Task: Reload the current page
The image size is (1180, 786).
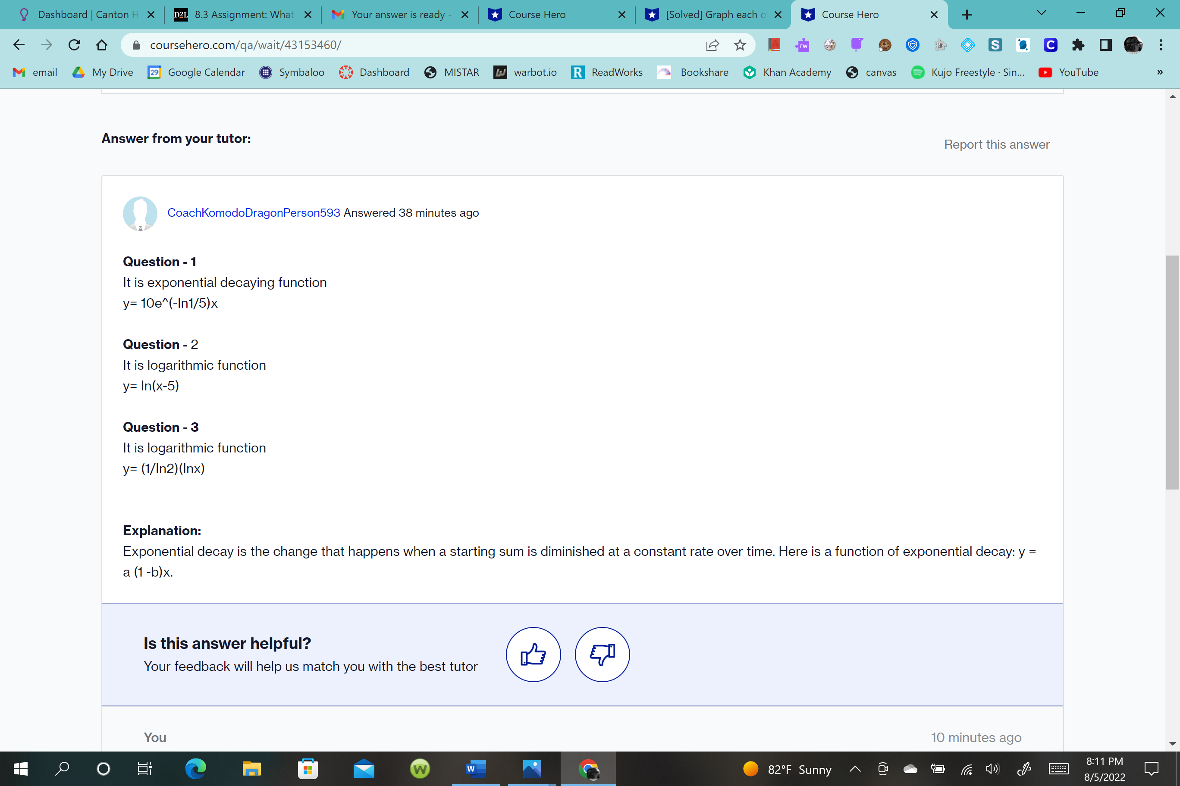Action: tap(74, 45)
